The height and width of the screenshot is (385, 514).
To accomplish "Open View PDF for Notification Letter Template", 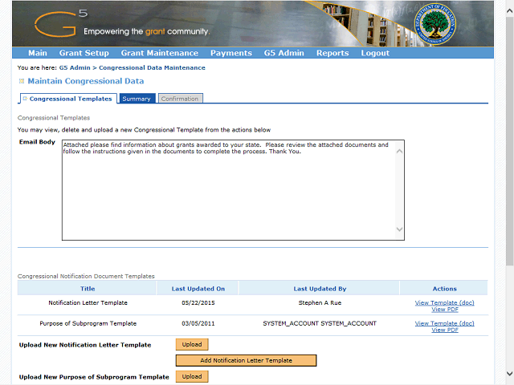I will point(444,310).
